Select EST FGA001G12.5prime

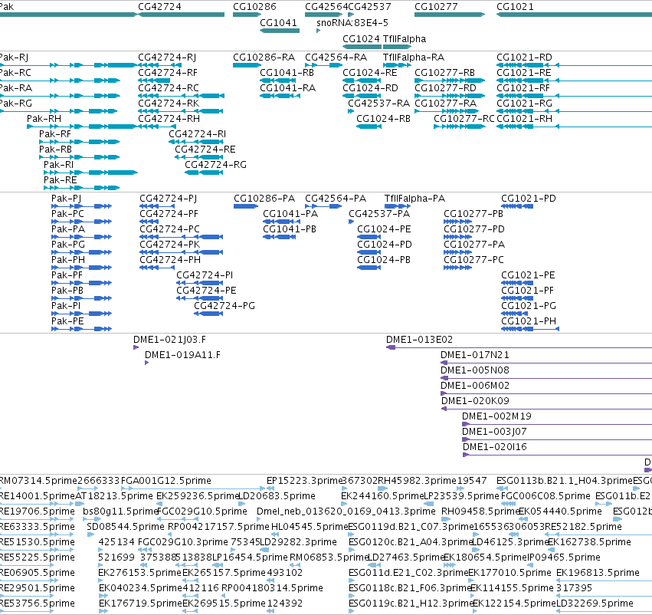click(x=193, y=488)
